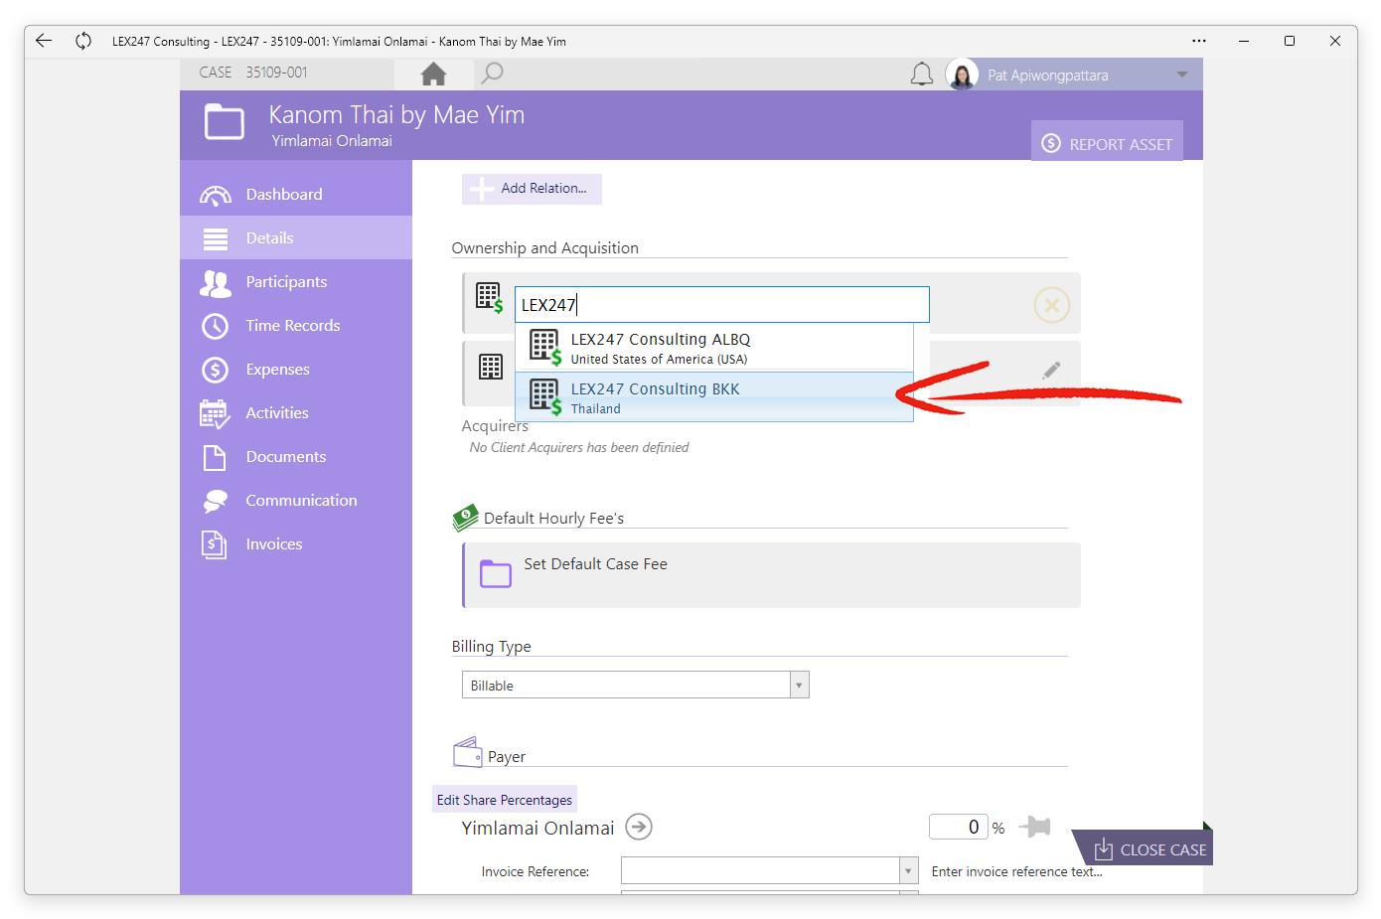Select LEX247 Consulting BKK suggestion
Screen dimensions: 1381x919
(714, 397)
